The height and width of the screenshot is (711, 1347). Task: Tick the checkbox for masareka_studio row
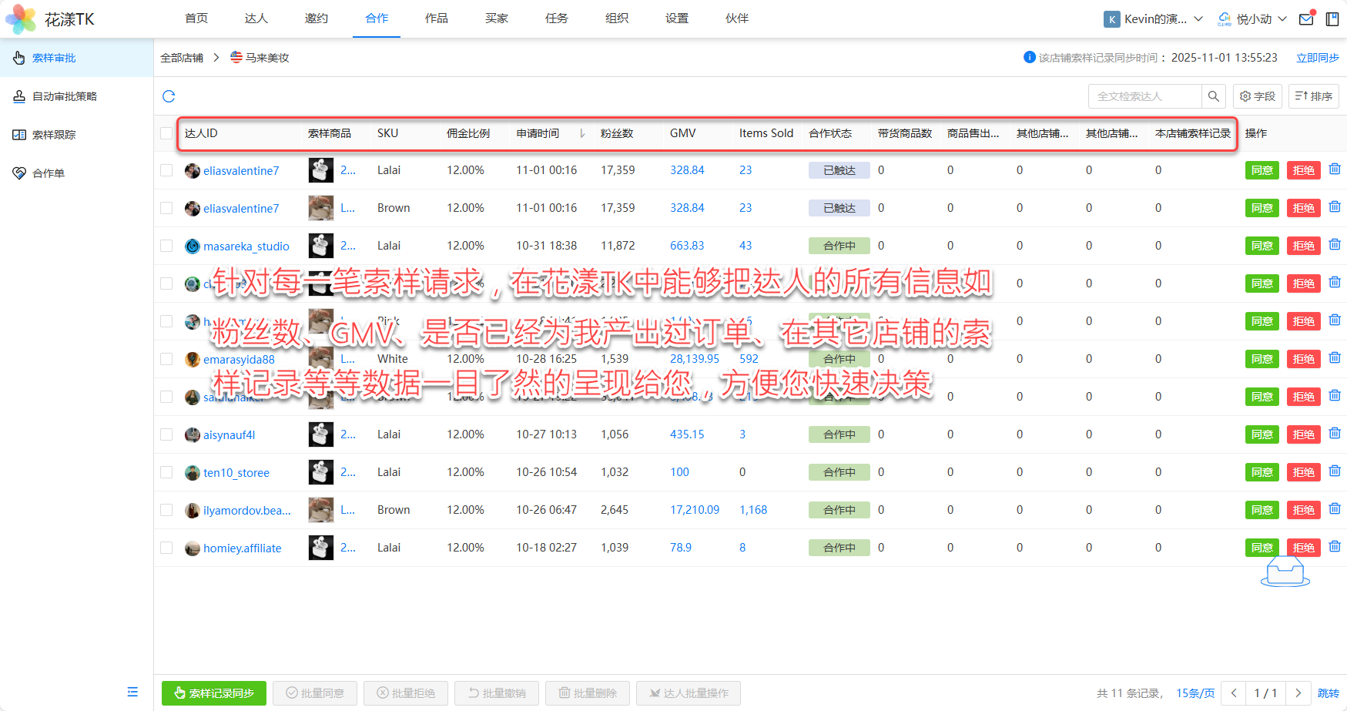[x=166, y=246]
